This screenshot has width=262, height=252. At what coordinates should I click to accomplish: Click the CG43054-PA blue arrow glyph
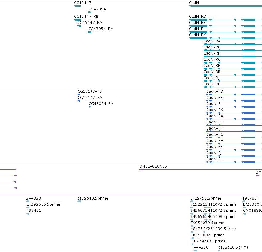(90, 107)
